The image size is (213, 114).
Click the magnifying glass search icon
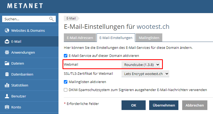51,19
